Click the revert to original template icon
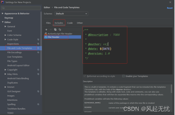175x115 pixels. [60, 29]
